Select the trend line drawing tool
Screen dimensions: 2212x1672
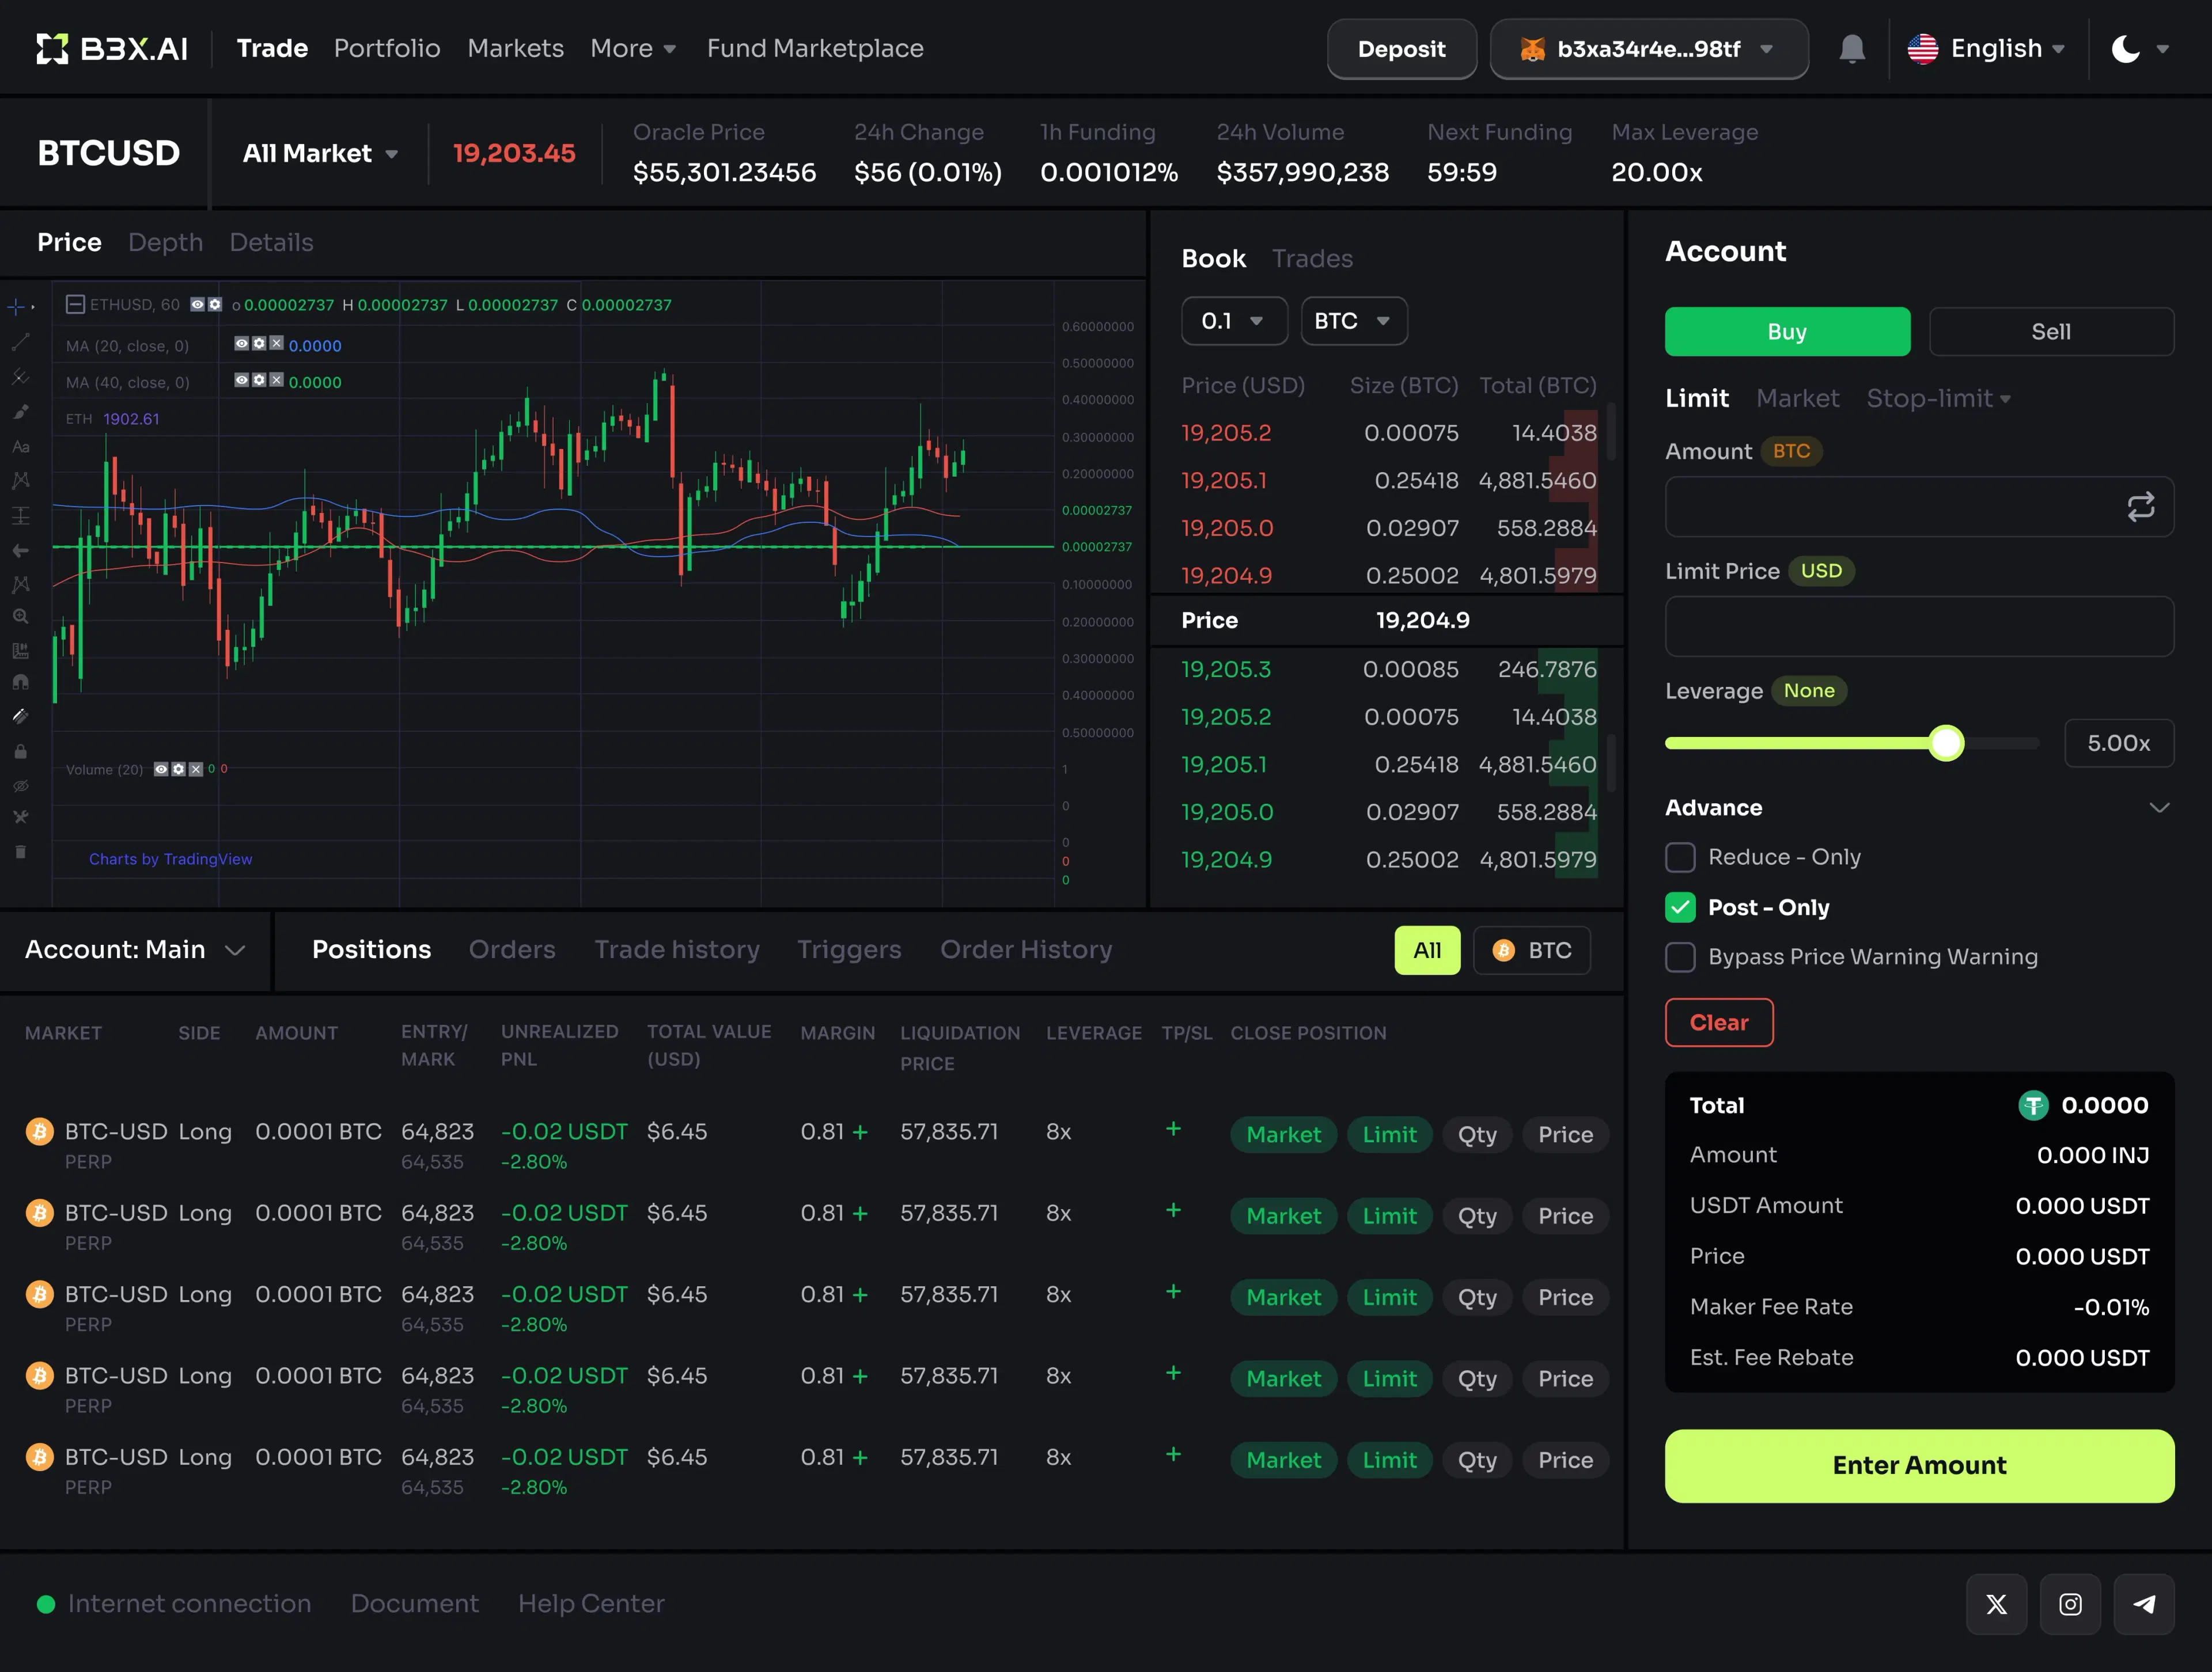[20, 342]
